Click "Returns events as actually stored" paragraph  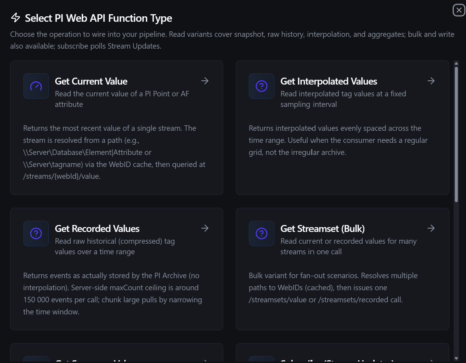(x=112, y=294)
